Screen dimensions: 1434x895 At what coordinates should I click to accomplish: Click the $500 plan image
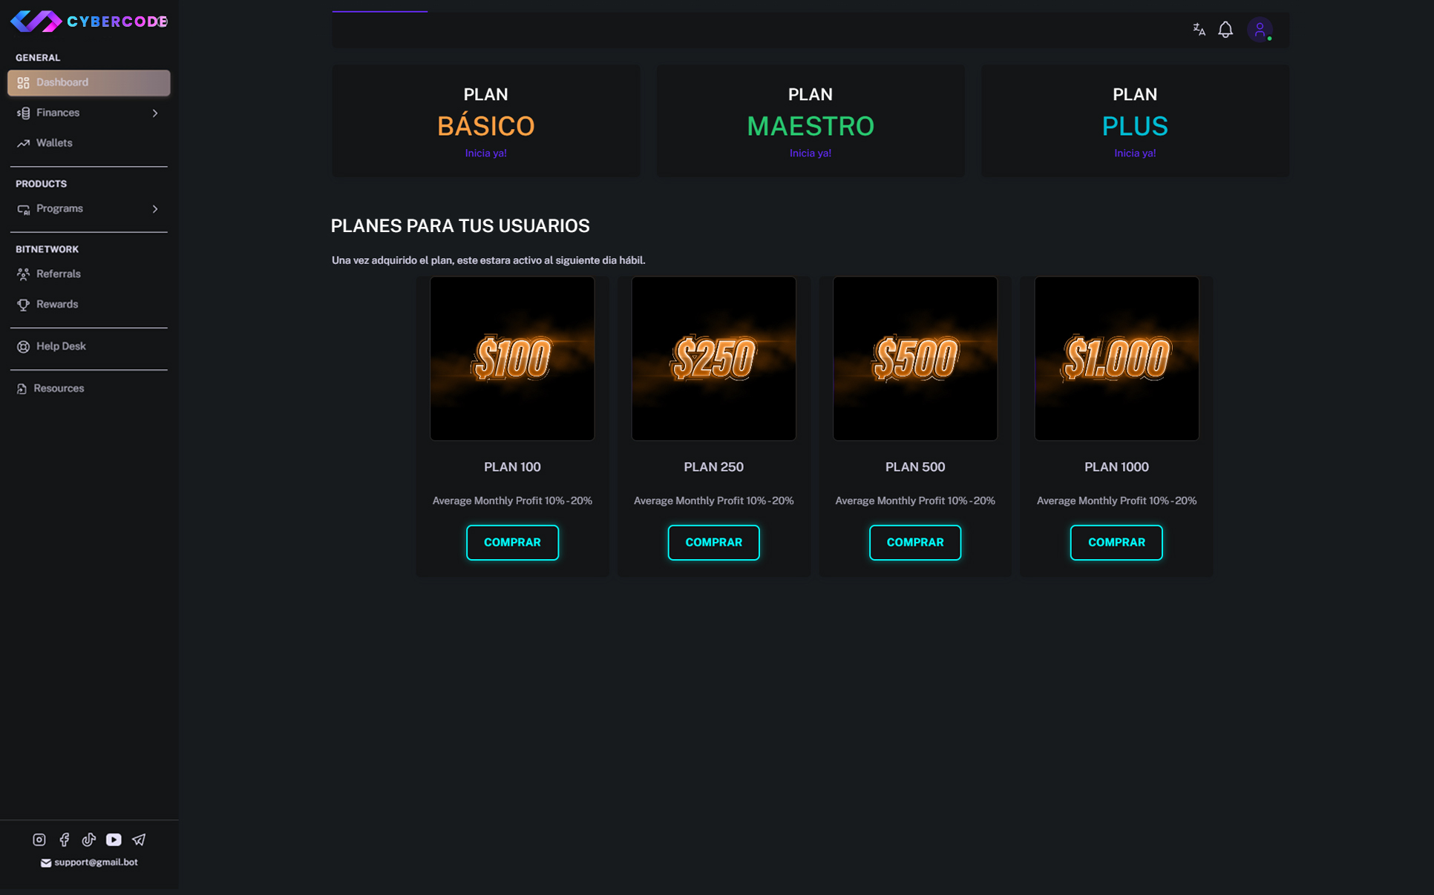[x=914, y=359]
